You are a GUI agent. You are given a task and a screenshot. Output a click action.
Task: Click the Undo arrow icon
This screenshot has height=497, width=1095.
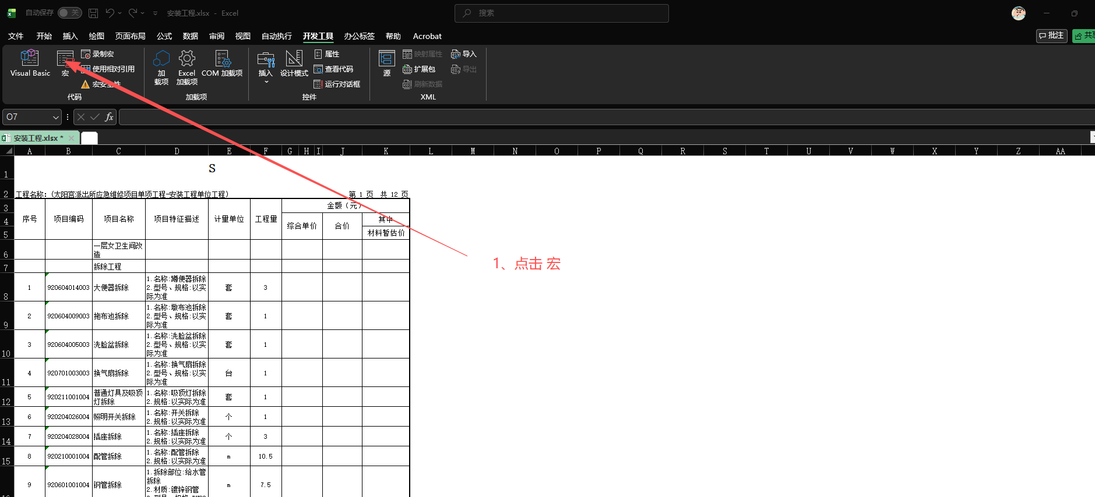click(x=110, y=13)
